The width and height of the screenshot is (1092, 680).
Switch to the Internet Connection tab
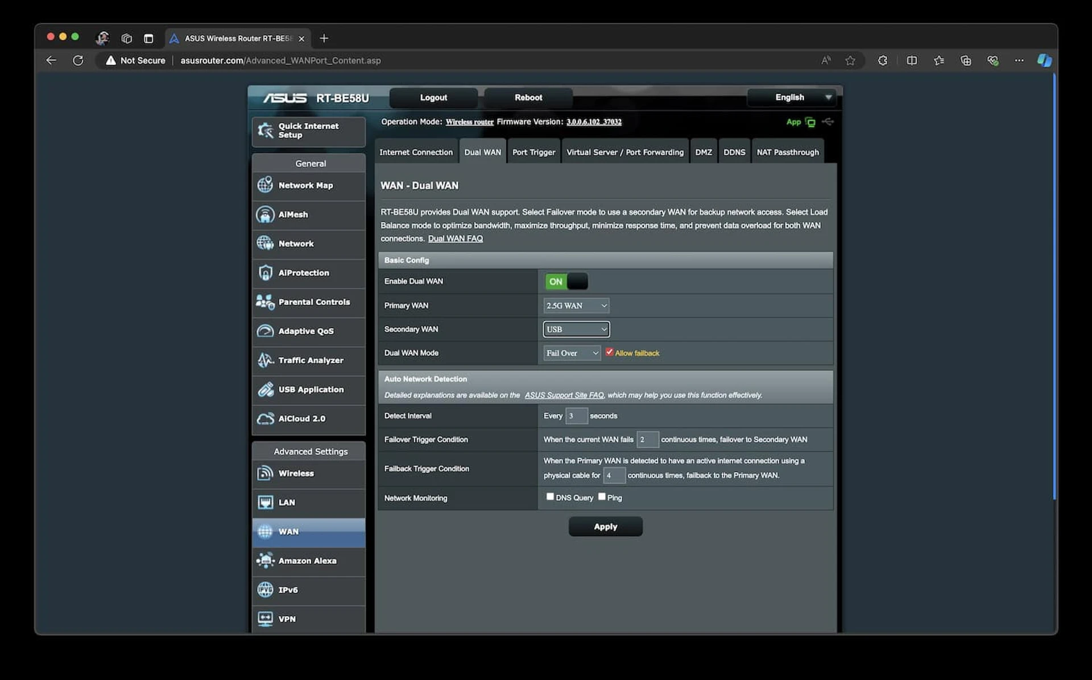[x=416, y=152]
